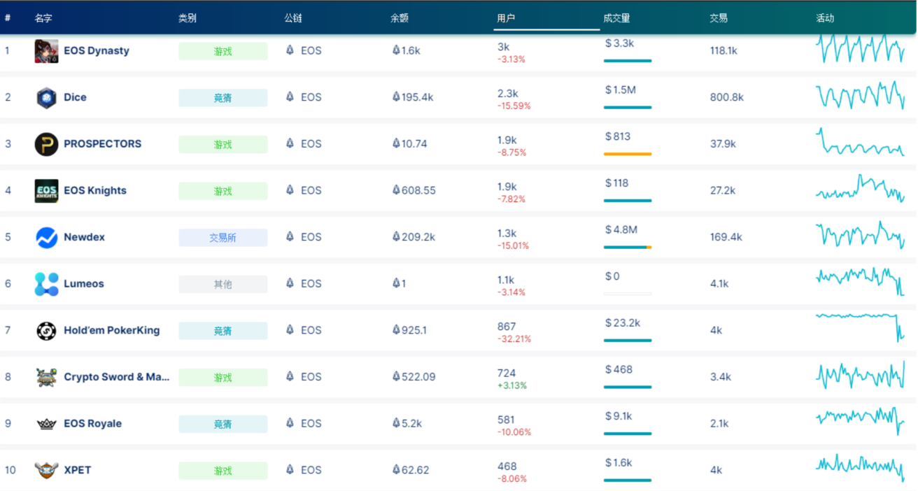
Task: Click the Newdex exchange logo
Action: [x=46, y=237]
